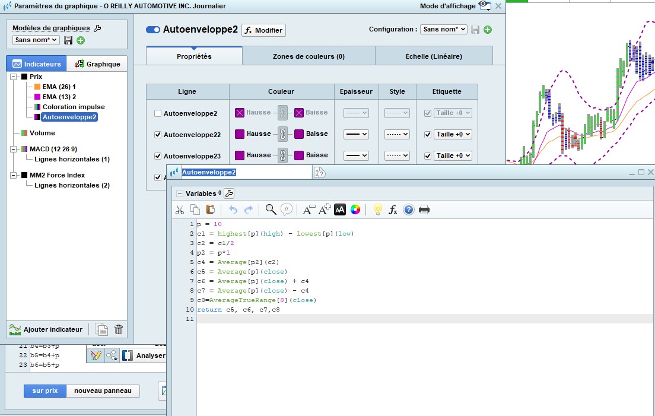Click the light bulb hint icon
The image size is (655, 416).
point(377,209)
